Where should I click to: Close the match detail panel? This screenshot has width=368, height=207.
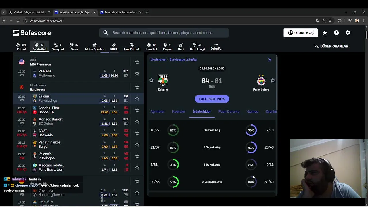tap(270, 60)
